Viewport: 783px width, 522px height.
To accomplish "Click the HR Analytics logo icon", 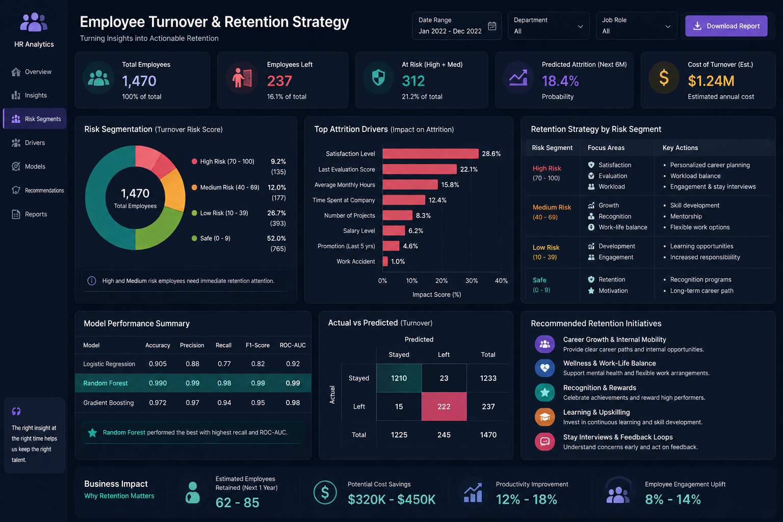I will tap(34, 22).
